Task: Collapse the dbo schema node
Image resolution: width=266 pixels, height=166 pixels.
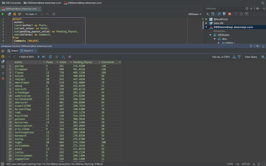Action: [214, 39]
